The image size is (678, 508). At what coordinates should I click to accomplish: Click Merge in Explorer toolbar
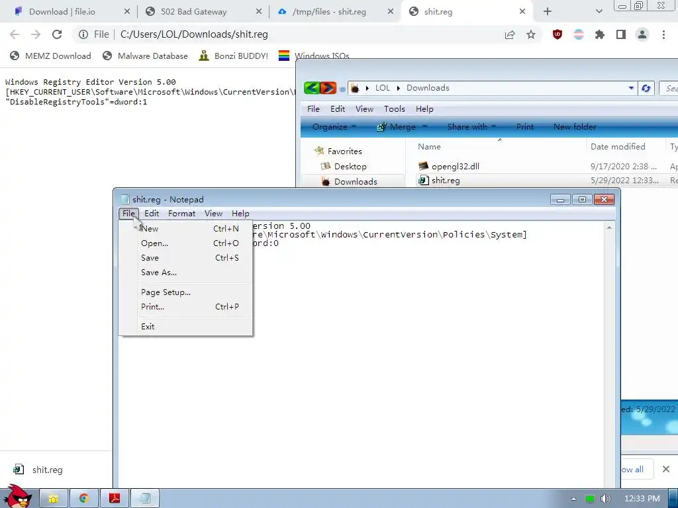click(x=397, y=126)
